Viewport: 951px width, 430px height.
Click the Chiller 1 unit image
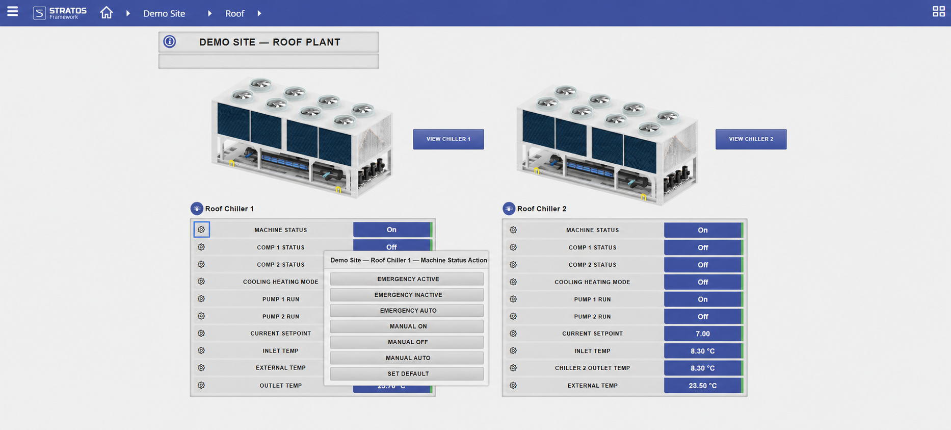pos(302,138)
